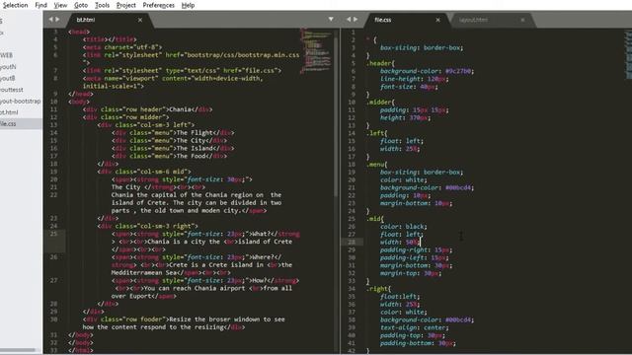Viewport: 632px width, 355px height.
Task: Open highlighted le.css file in sidebar
Action: coord(21,123)
